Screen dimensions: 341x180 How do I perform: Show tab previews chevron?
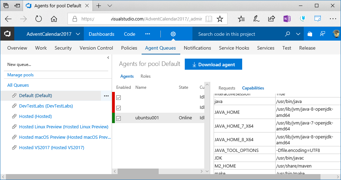coord(110,6)
